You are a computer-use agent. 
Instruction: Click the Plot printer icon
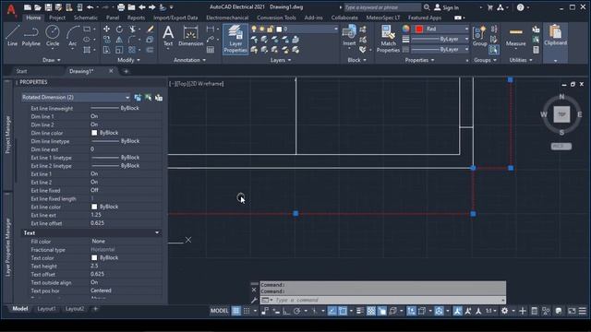point(121,7)
